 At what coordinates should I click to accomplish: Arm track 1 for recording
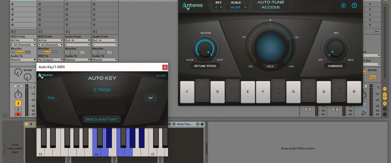click(18, 114)
